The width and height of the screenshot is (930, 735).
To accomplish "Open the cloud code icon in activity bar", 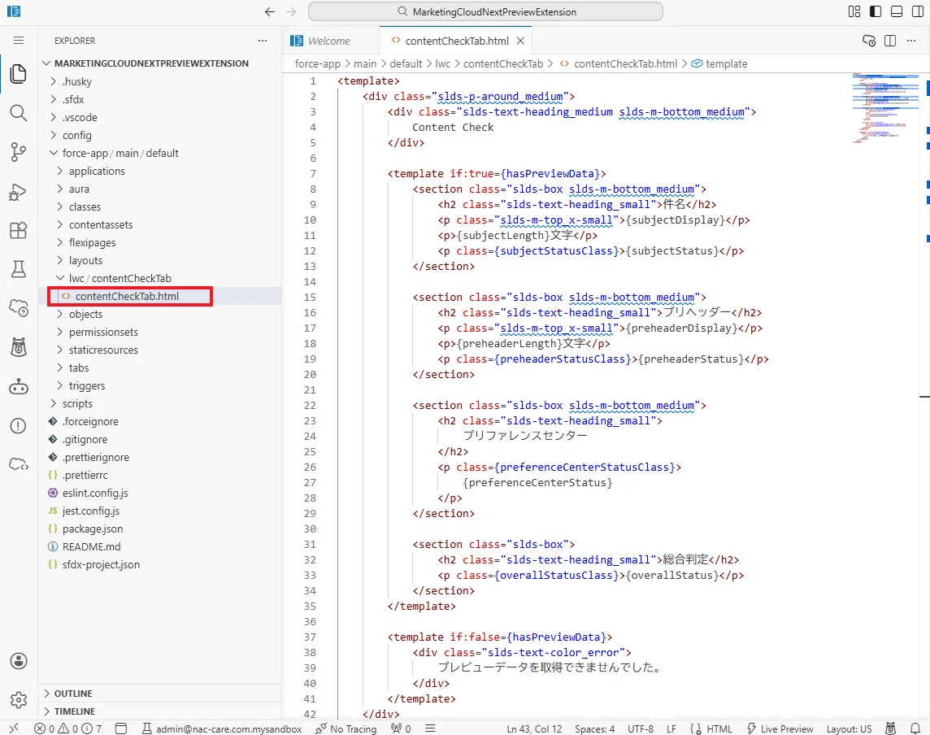I will (19, 464).
